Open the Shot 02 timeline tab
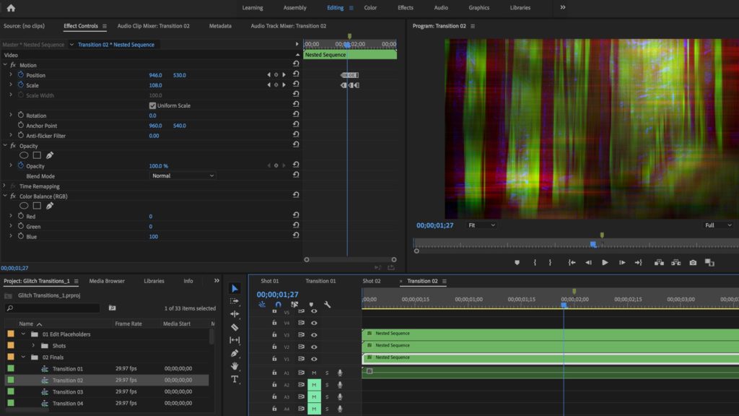Viewport: 739px width, 416px height. click(371, 281)
